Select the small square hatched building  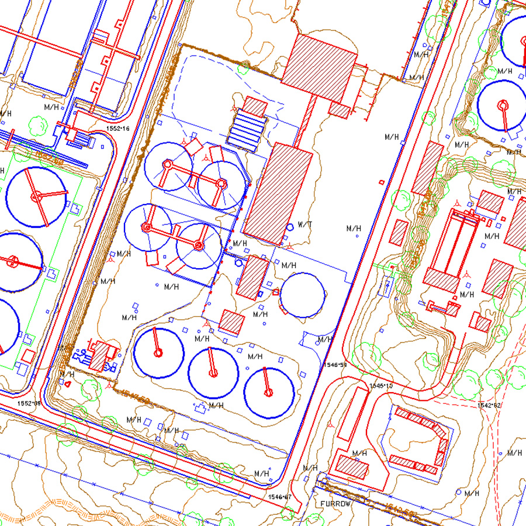[231, 323]
